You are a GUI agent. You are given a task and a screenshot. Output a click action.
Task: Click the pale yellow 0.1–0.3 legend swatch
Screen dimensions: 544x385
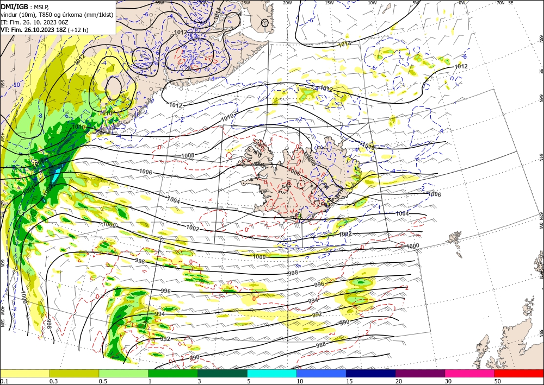pos(25,373)
